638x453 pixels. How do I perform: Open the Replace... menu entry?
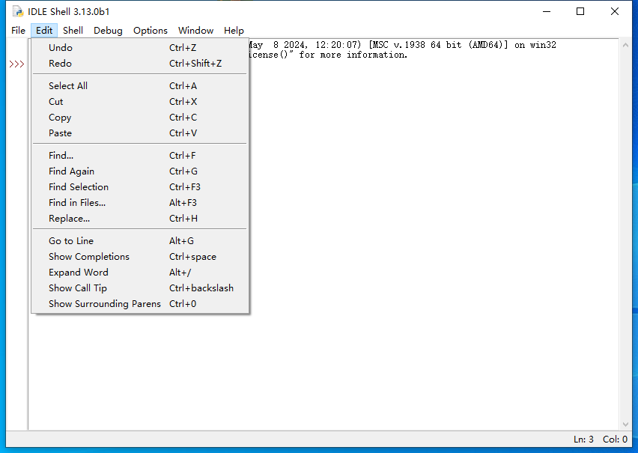(x=140, y=219)
